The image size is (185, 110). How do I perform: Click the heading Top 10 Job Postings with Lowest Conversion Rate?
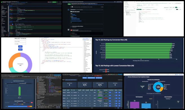click(114, 66)
